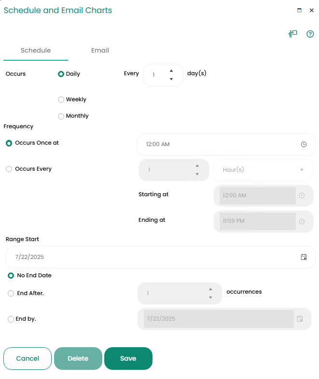Image resolution: width=319 pixels, height=379 pixels.
Task: Decrease the Every day(s) value
Action: [x=171, y=79]
